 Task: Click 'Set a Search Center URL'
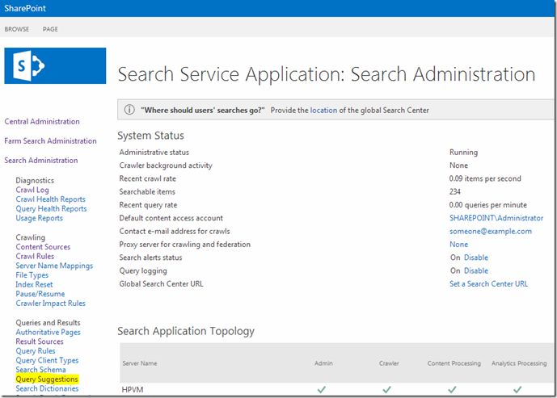[x=488, y=283]
